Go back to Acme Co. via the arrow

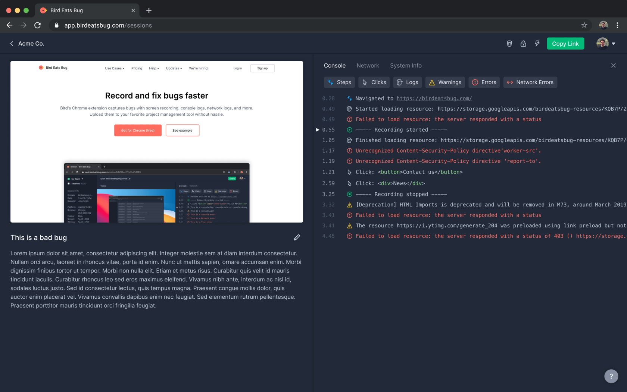tap(12, 43)
